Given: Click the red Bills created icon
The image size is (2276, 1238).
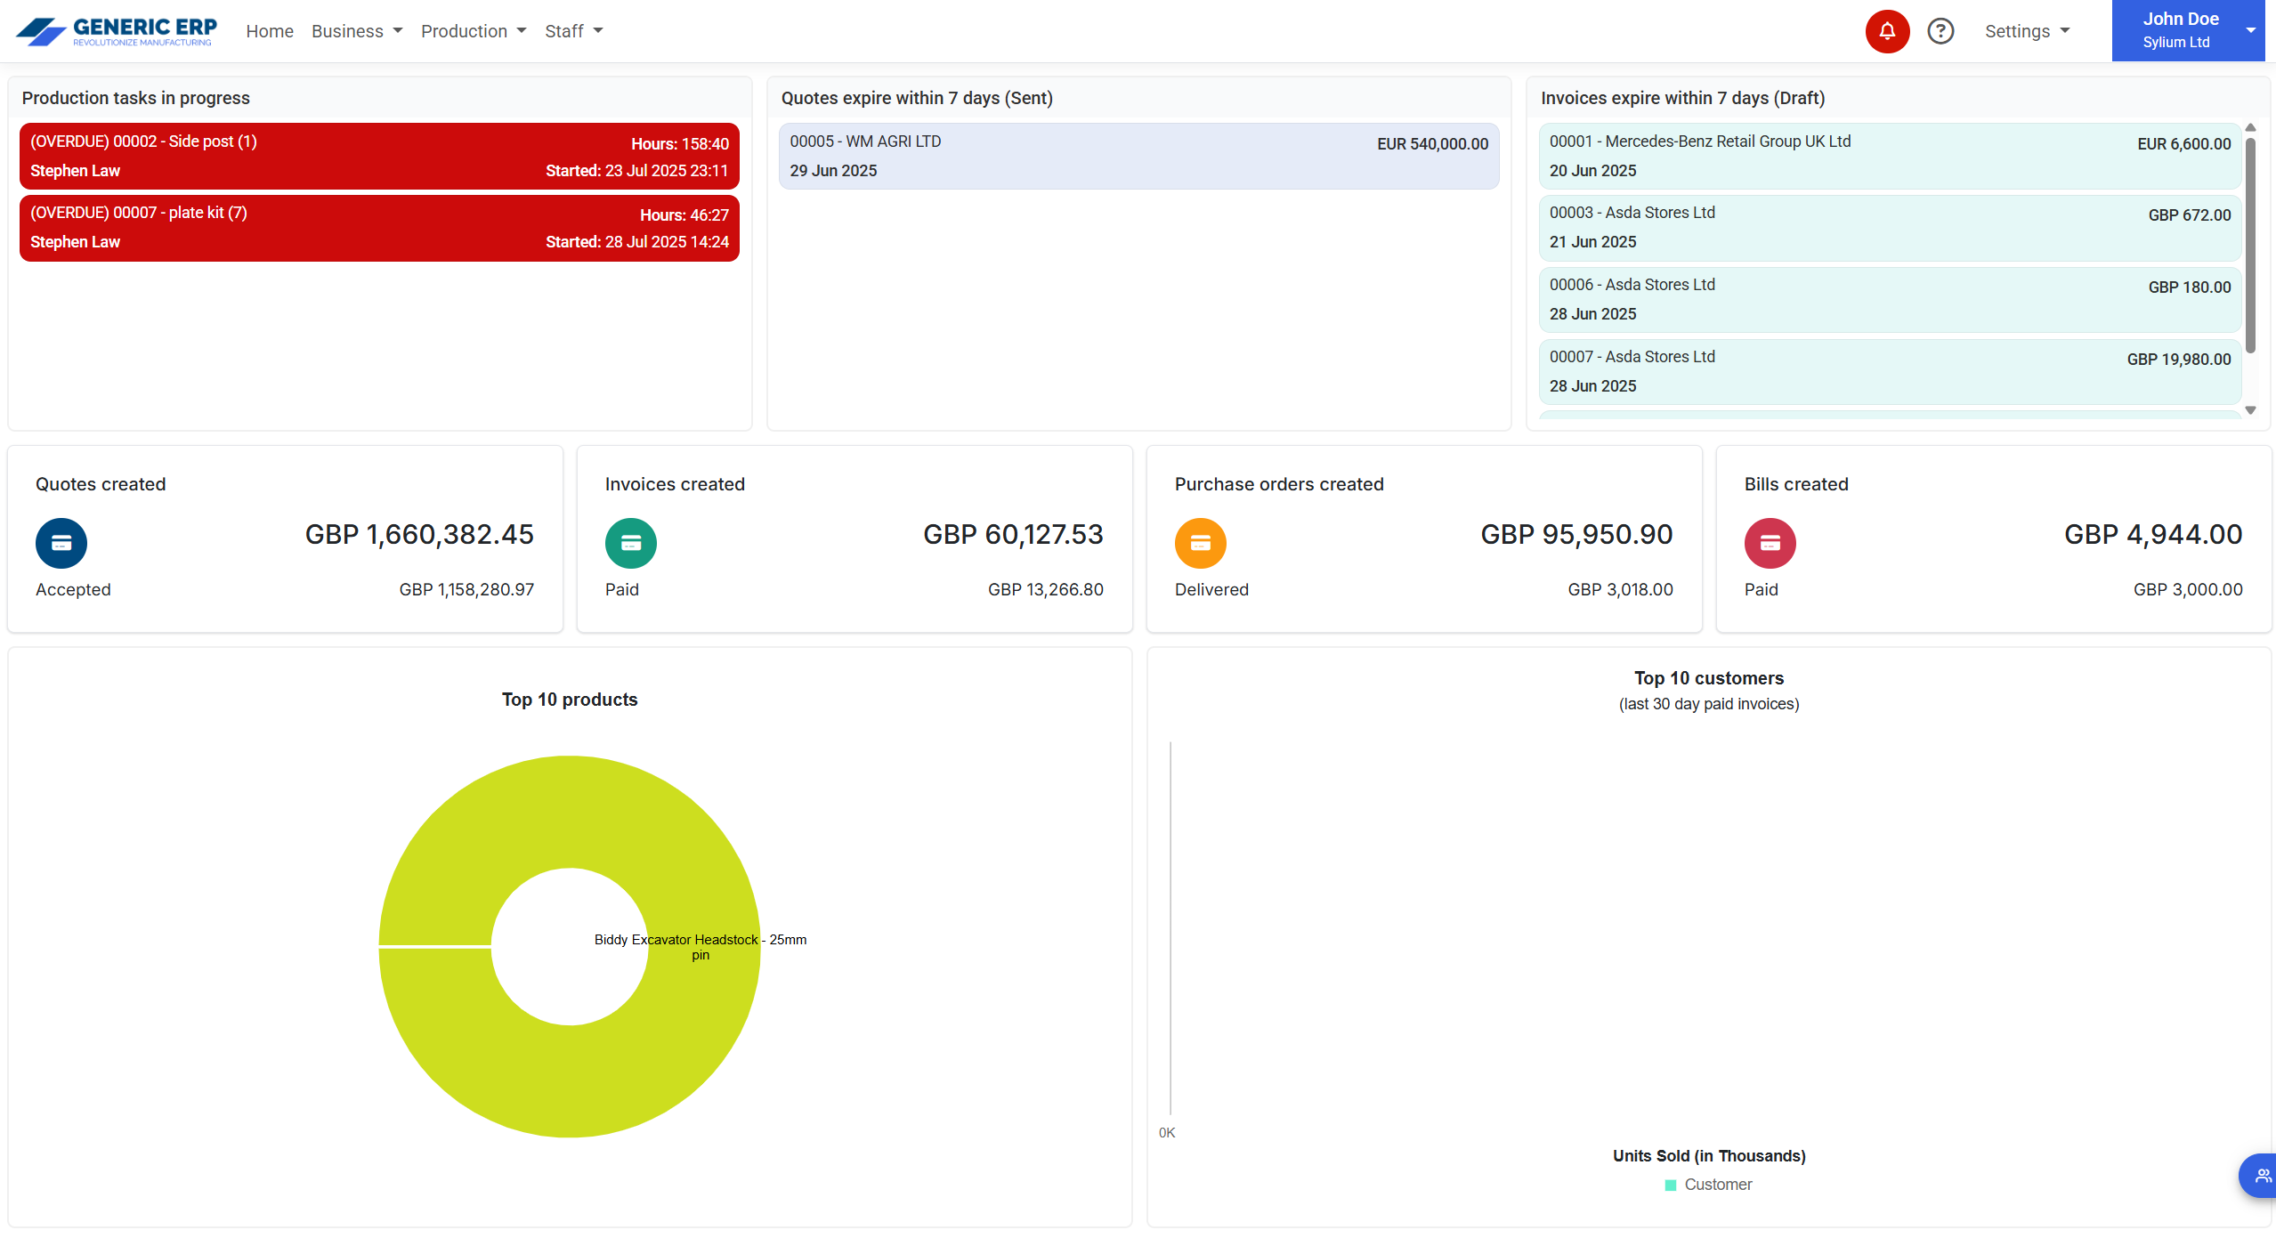Looking at the screenshot, I should coord(1770,543).
